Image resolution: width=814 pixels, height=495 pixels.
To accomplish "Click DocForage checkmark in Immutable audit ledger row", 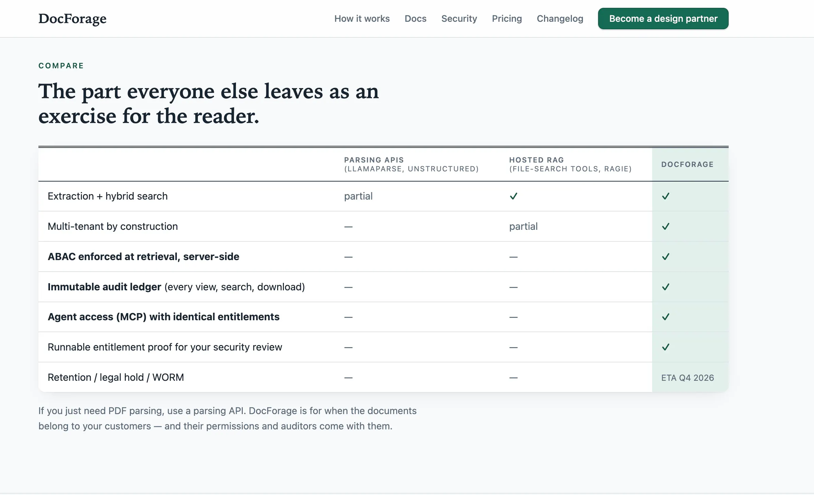I will tap(665, 287).
